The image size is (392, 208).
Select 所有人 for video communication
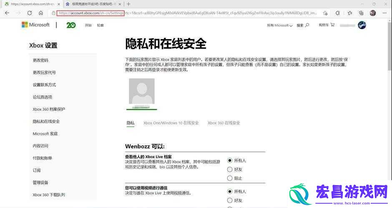(x=230, y=191)
